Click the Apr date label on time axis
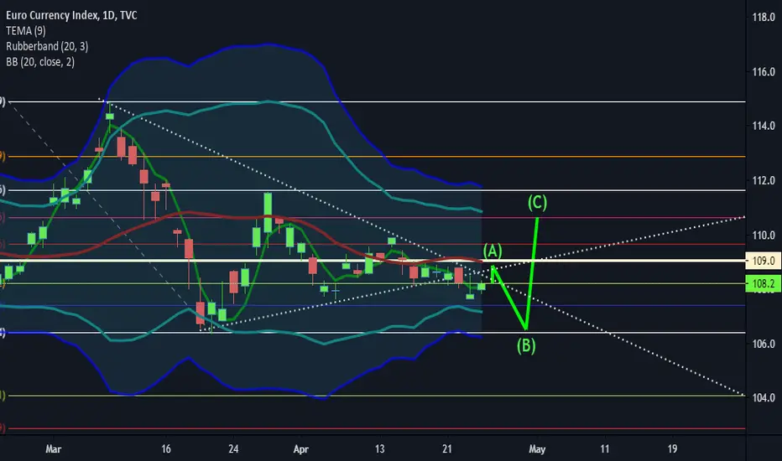The width and height of the screenshot is (782, 461). tap(300, 449)
